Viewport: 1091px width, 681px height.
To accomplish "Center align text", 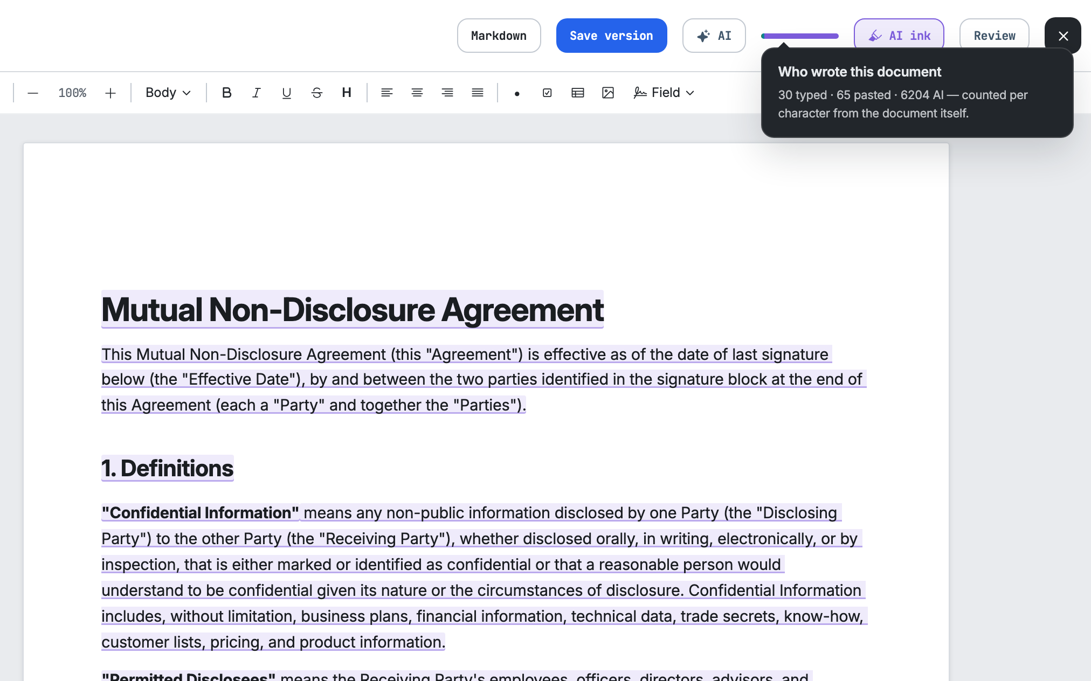I will point(417,93).
